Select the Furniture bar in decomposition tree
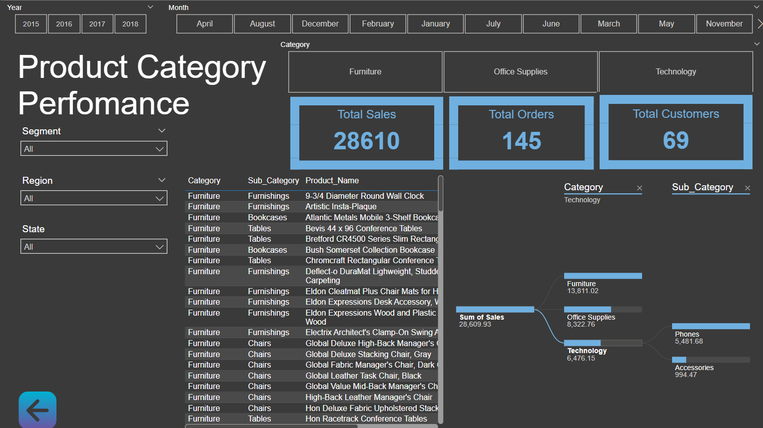 [603, 276]
